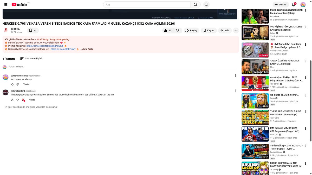The height and width of the screenshot is (175, 312).
Task: Click the #csgocaseopening hashtag
Action: 60,39
